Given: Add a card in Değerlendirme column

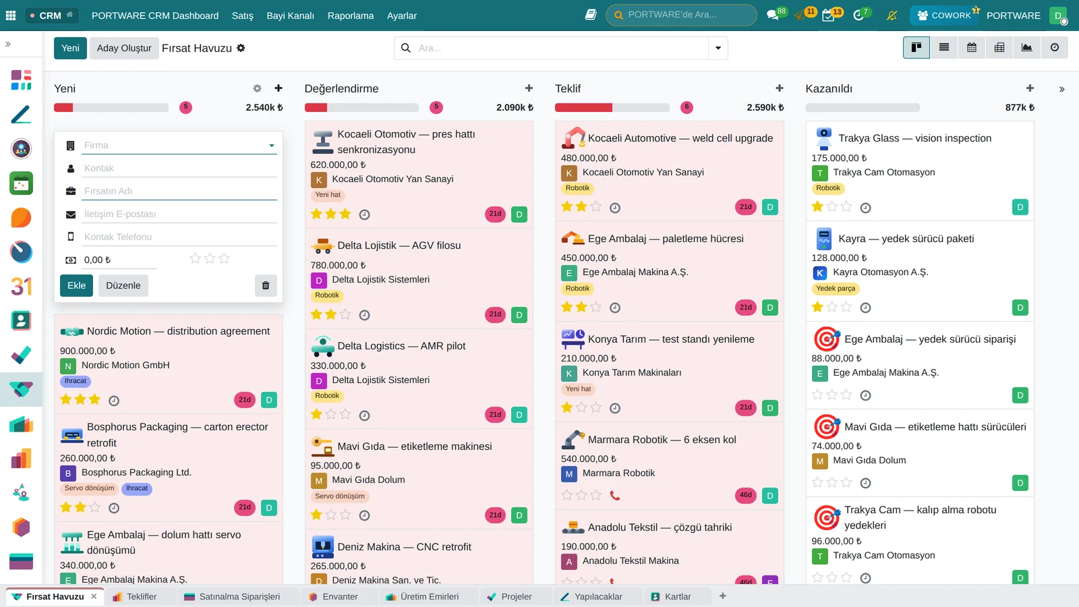Looking at the screenshot, I should [529, 88].
